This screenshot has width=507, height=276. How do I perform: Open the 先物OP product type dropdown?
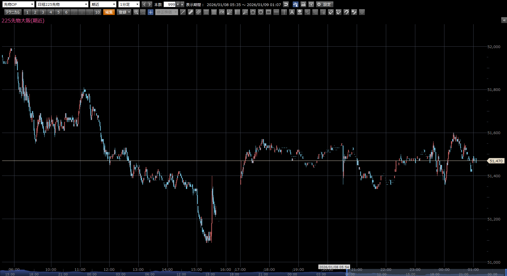19,4
